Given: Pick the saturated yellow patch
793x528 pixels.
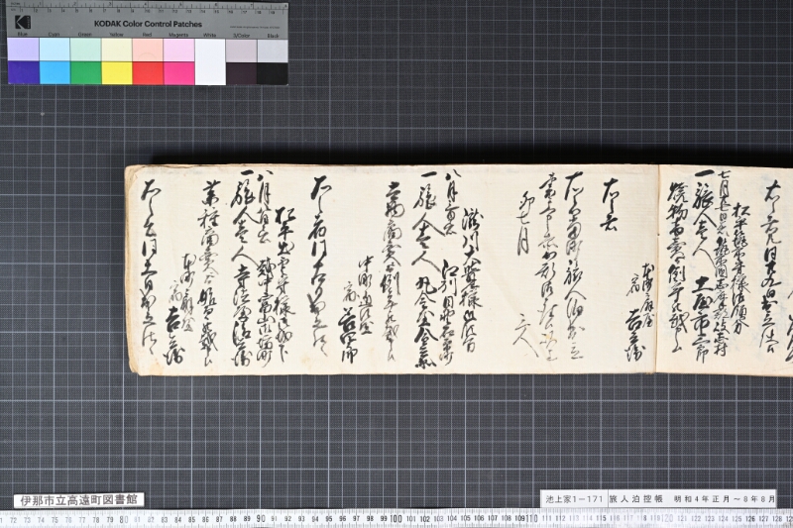Looking at the screenshot, I should pos(117,72).
